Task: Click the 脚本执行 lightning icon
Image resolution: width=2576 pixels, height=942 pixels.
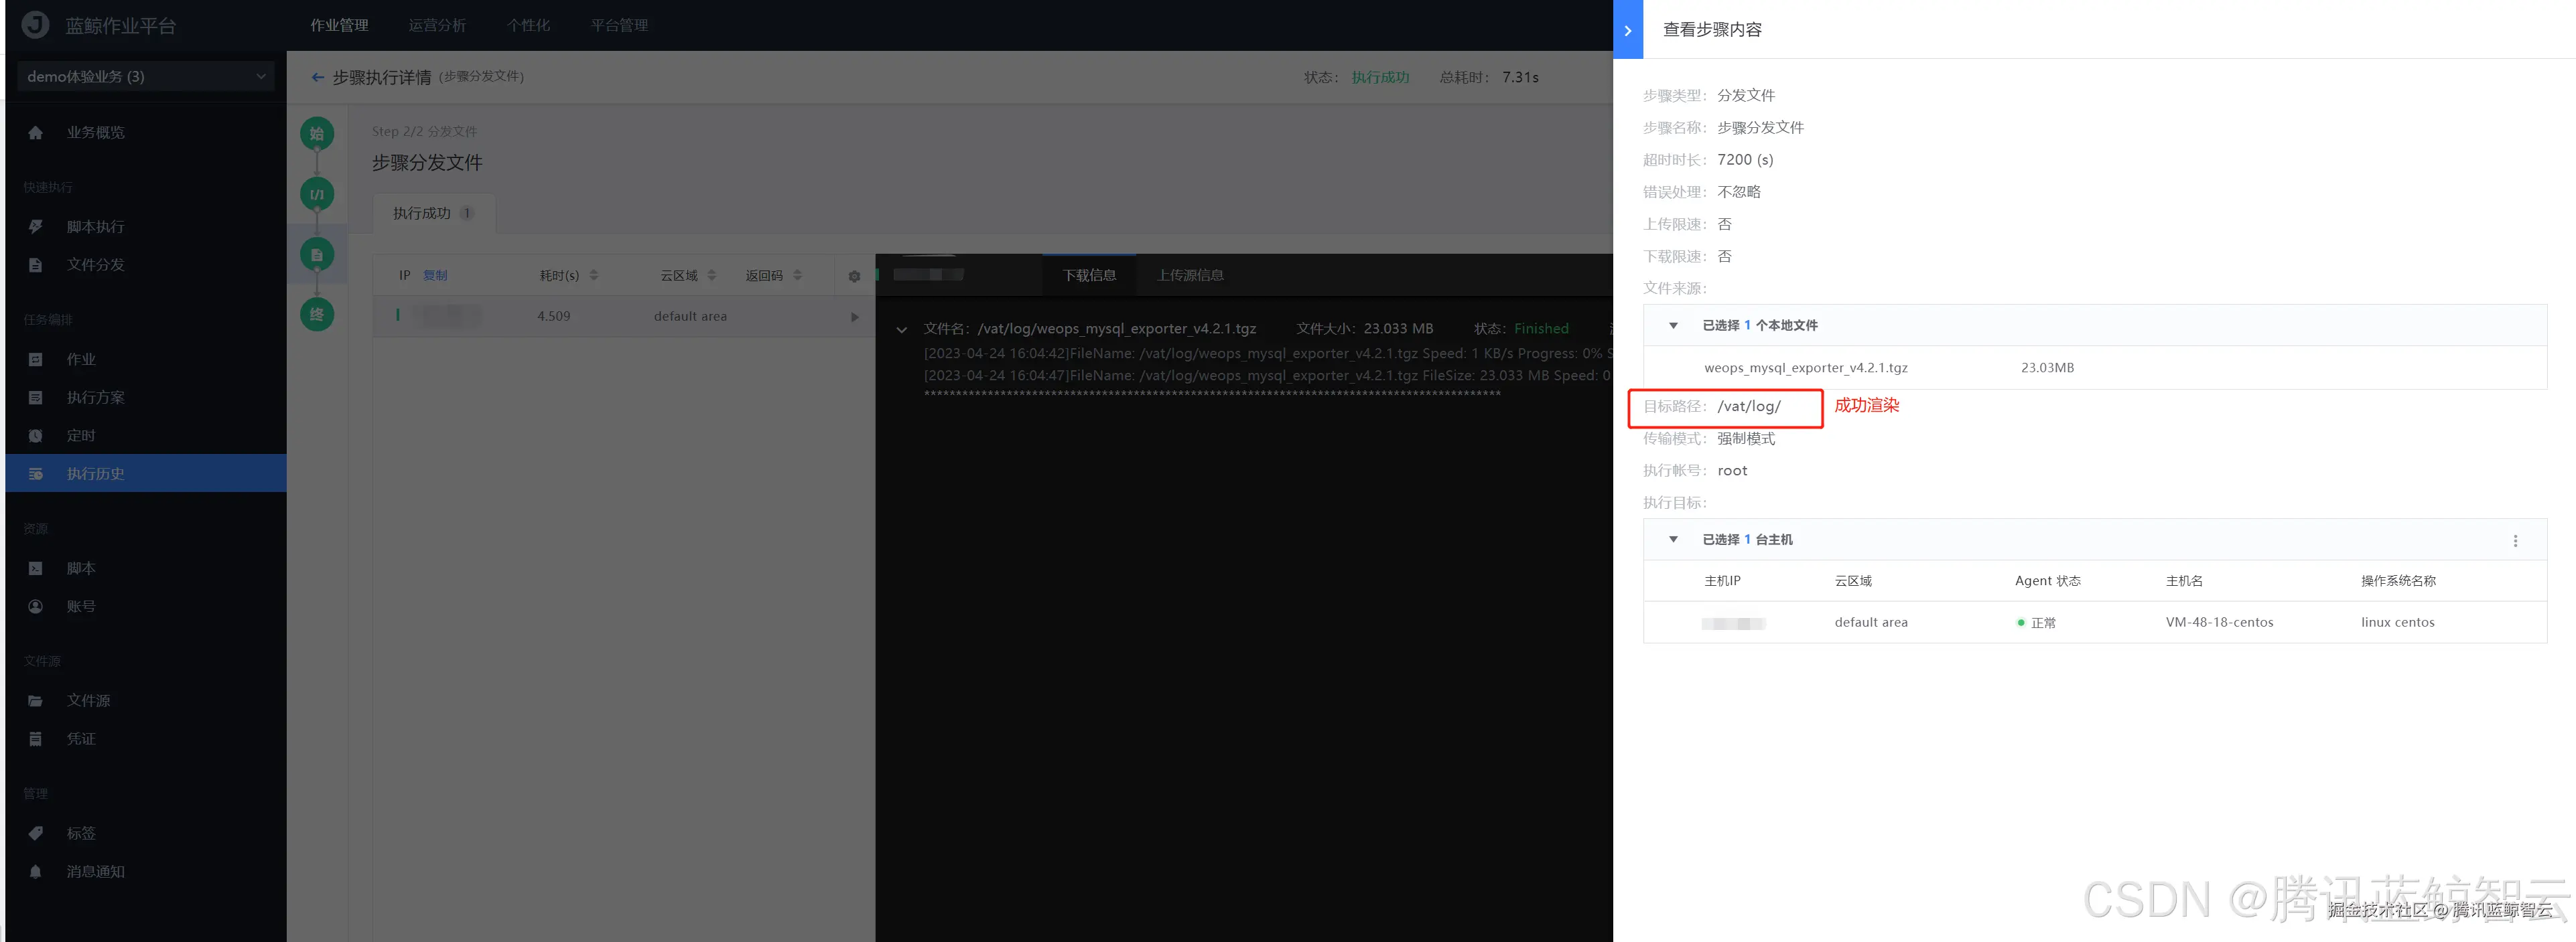Action: 36,227
